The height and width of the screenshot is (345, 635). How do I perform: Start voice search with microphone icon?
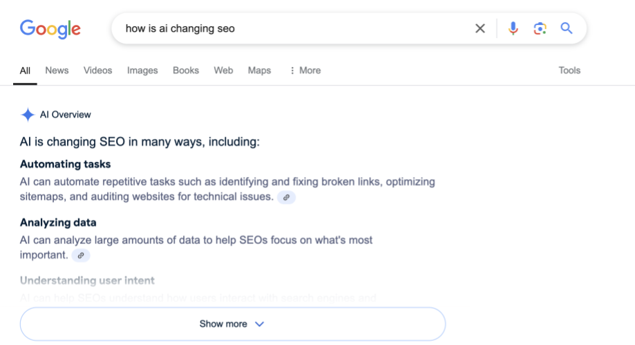coord(513,28)
